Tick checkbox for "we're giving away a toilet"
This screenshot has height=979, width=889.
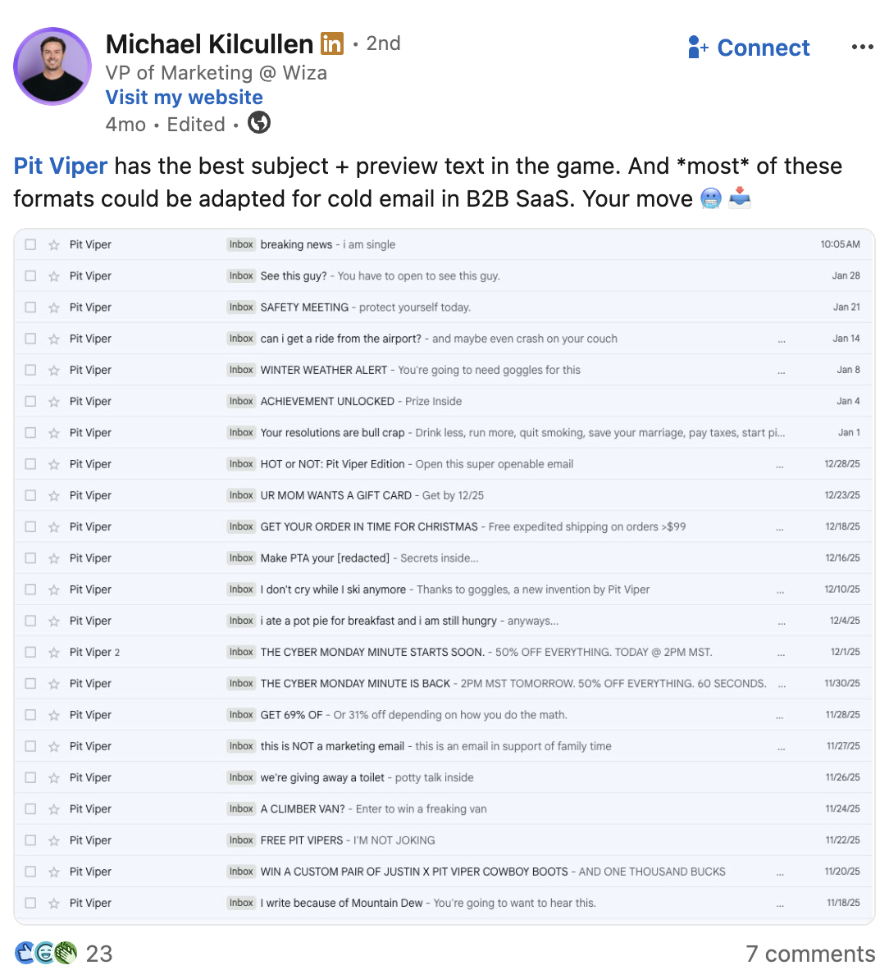click(x=30, y=777)
